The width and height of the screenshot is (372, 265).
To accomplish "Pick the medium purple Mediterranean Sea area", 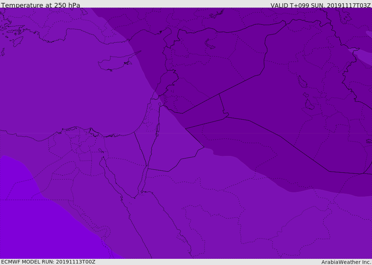I will 71,90.
